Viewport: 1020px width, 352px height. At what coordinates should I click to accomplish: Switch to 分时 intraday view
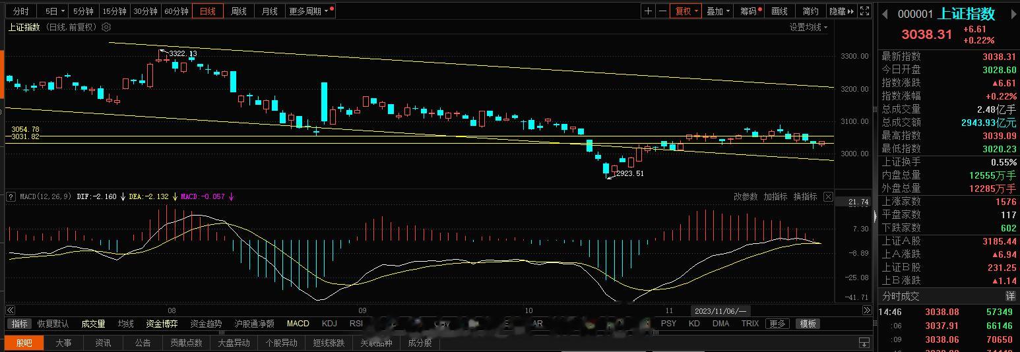click(21, 11)
